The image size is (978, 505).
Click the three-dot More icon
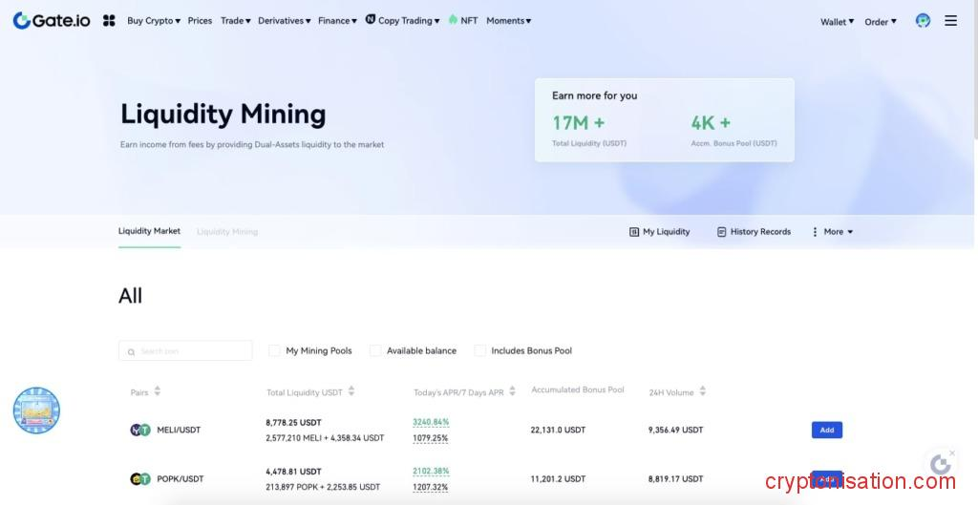(x=815, y=232)
